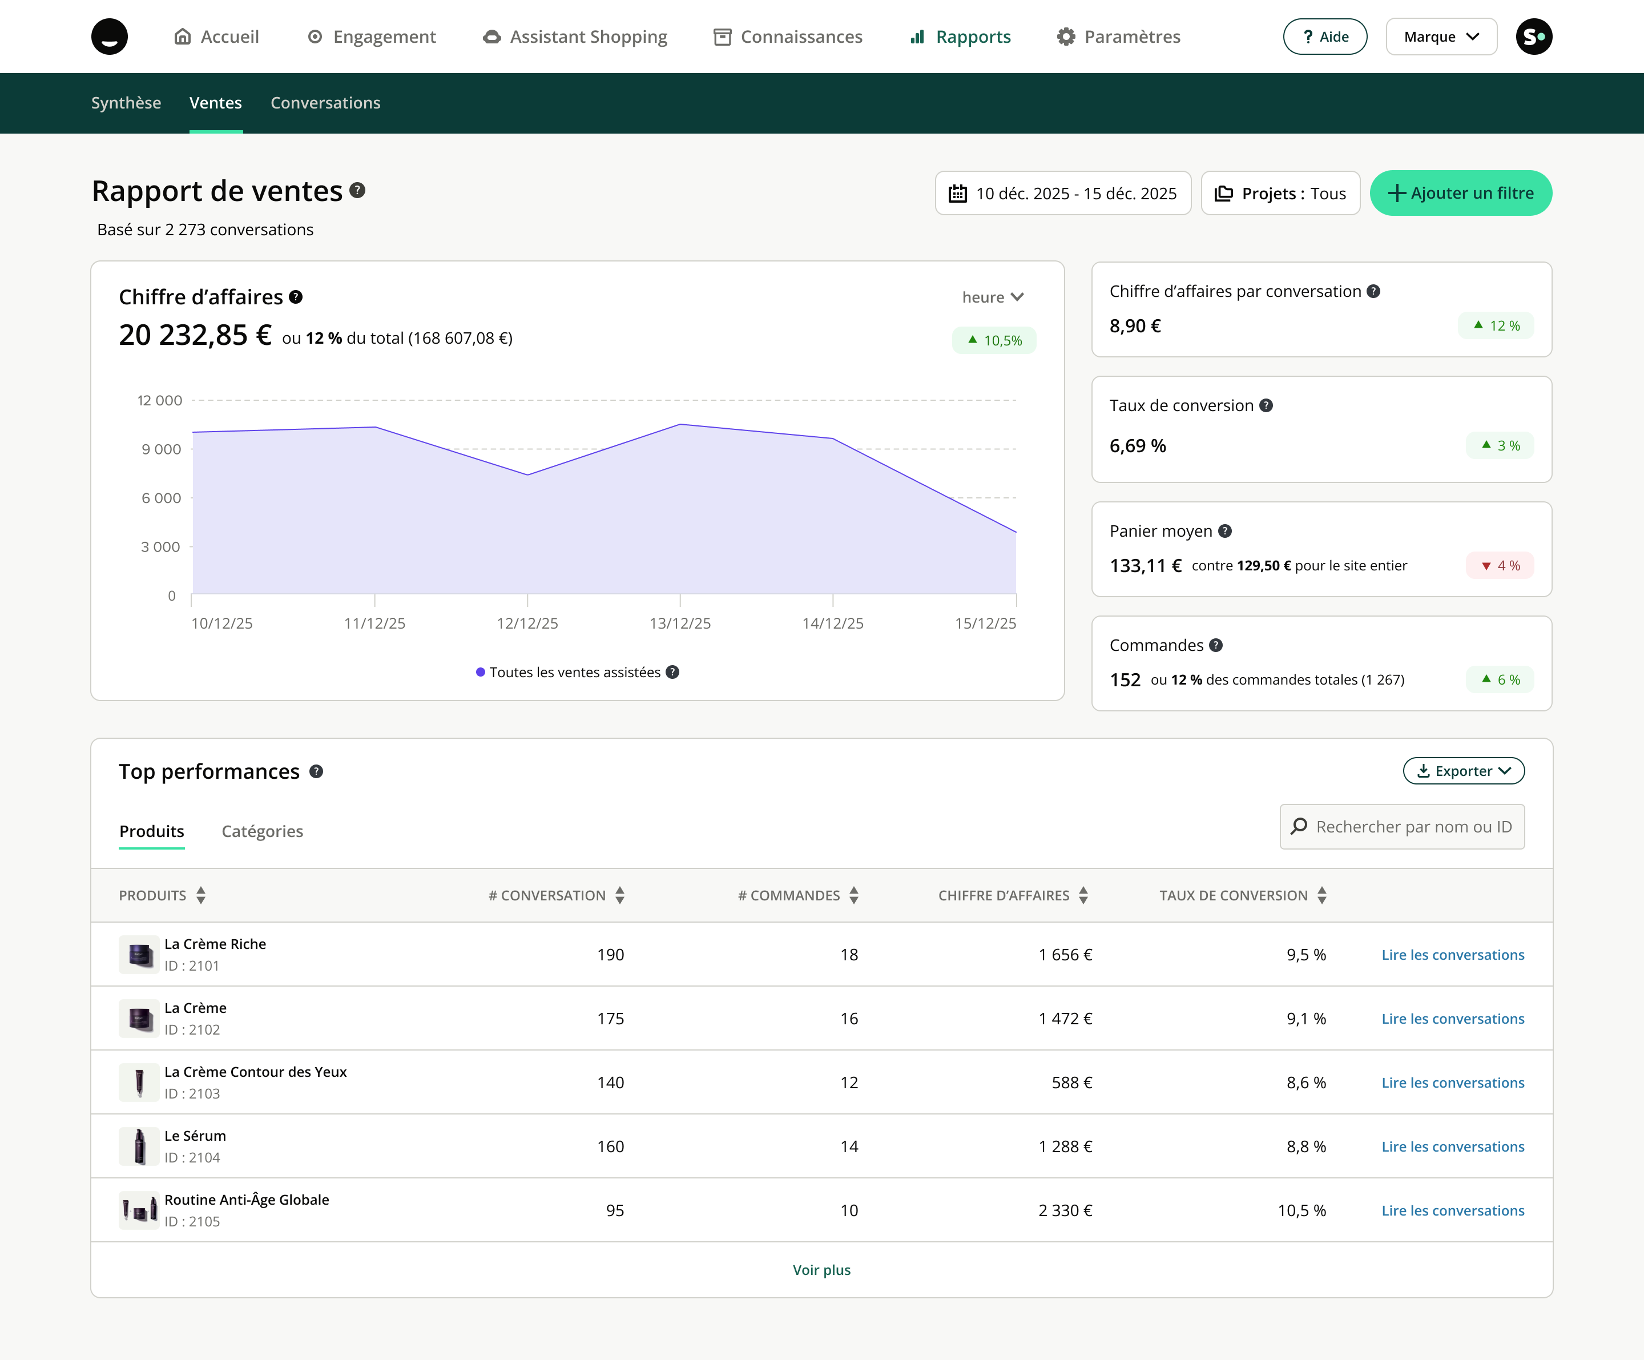Click the help icon beside Rapport de ventes
This screenshot has height=1360, width=1644.
[357, 190]
